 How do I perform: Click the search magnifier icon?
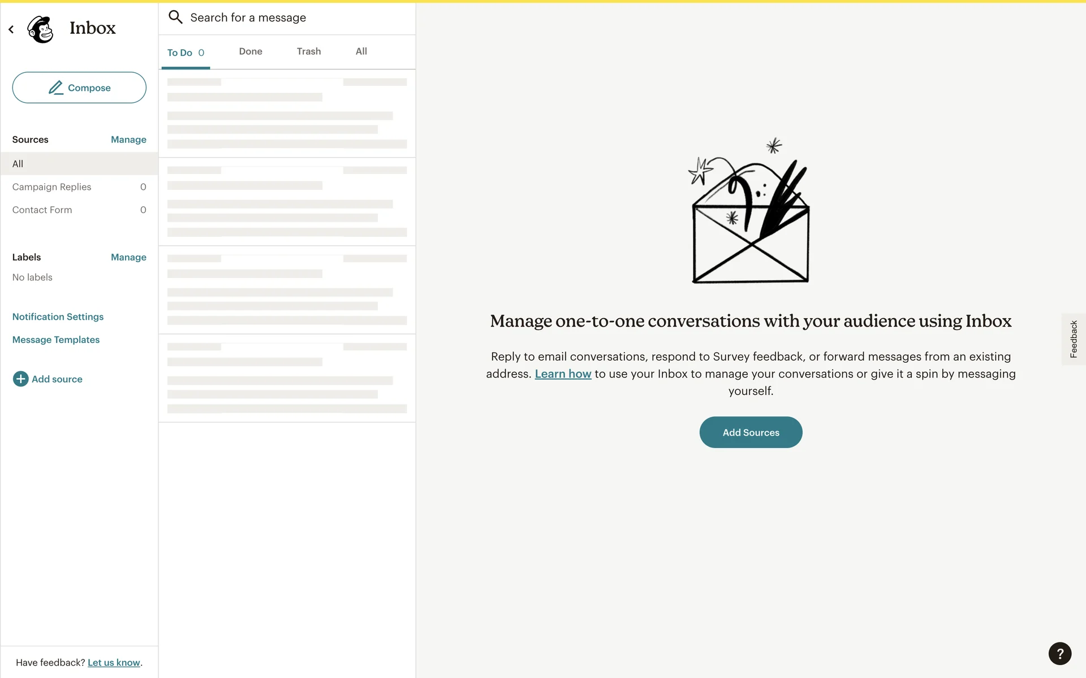click(x=175, y=18)
